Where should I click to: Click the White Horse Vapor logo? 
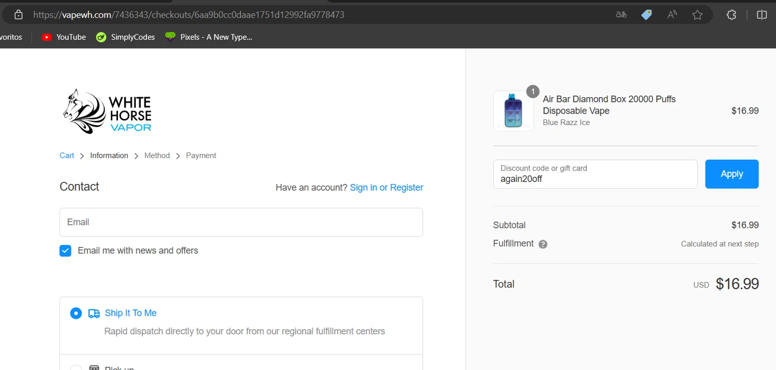coord(107,111)
